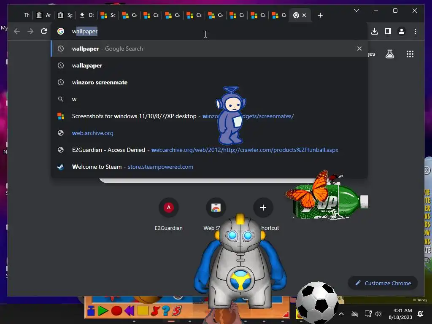The width and height of the screenshot is (432, 324).
Task: Remove the wallpaper suggestion with its X
Action: pos(359,49)
